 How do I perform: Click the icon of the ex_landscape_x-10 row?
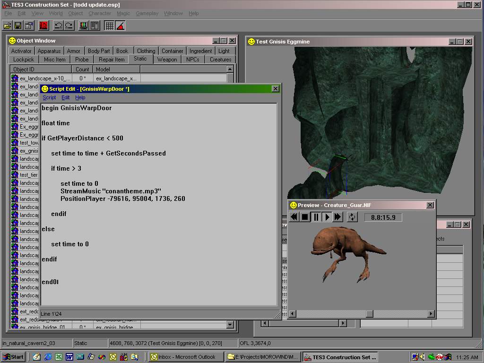[x=15, y=78]
